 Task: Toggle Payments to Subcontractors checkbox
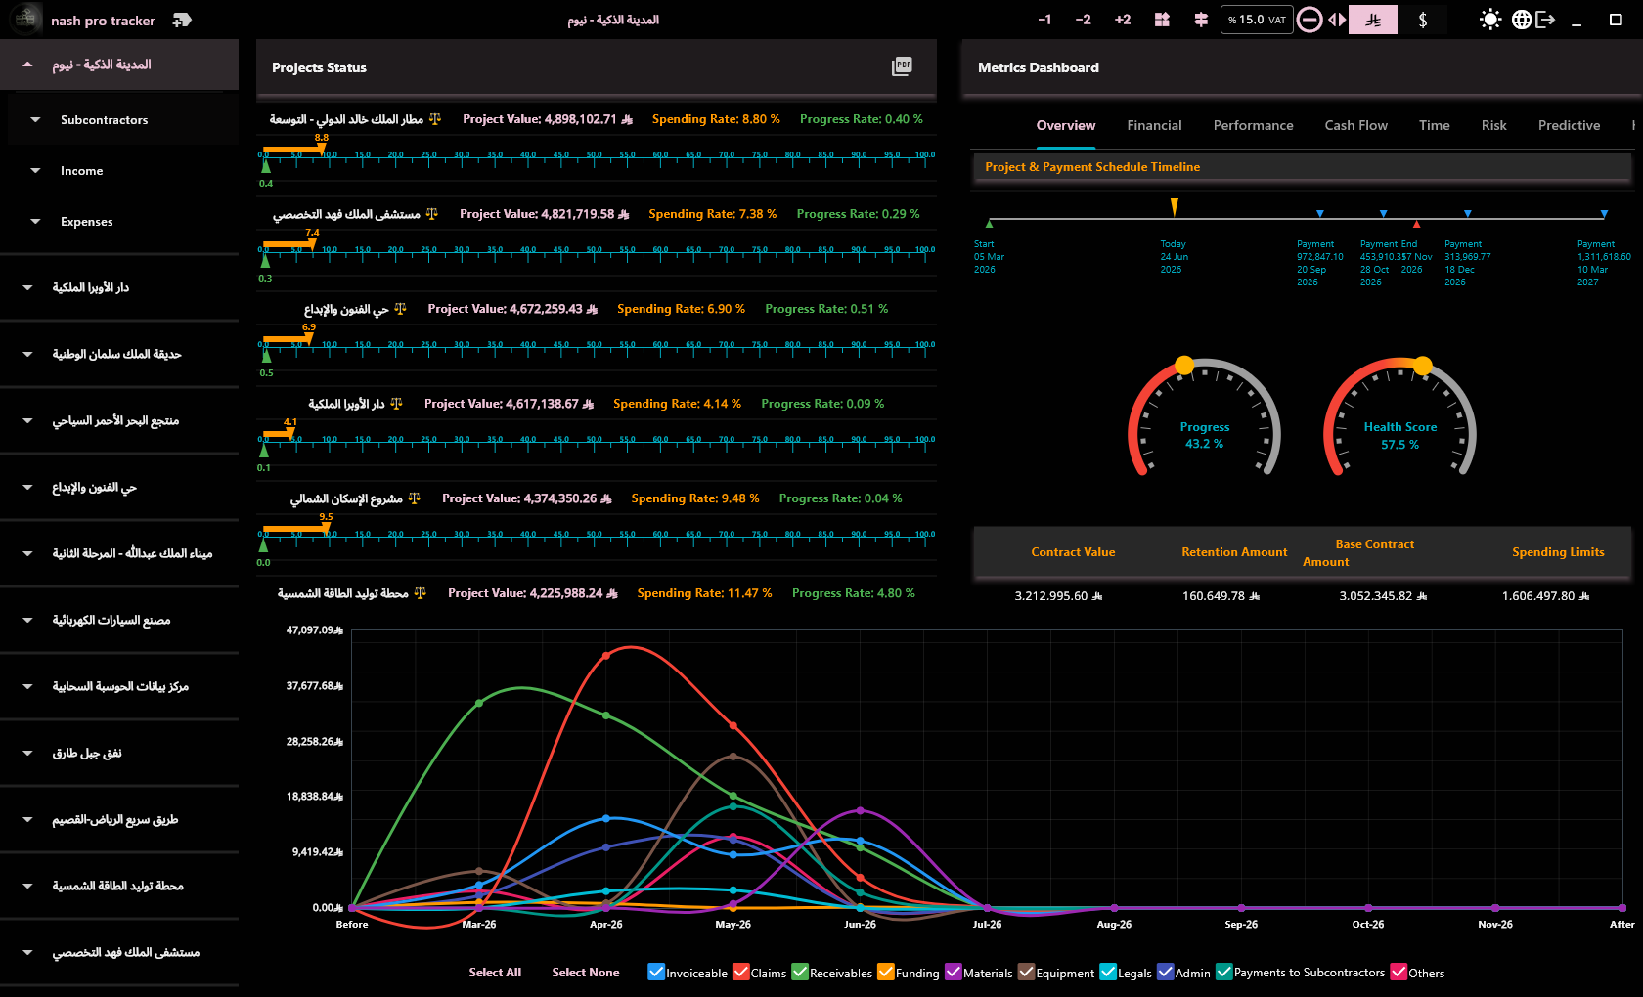[1224, 972]
